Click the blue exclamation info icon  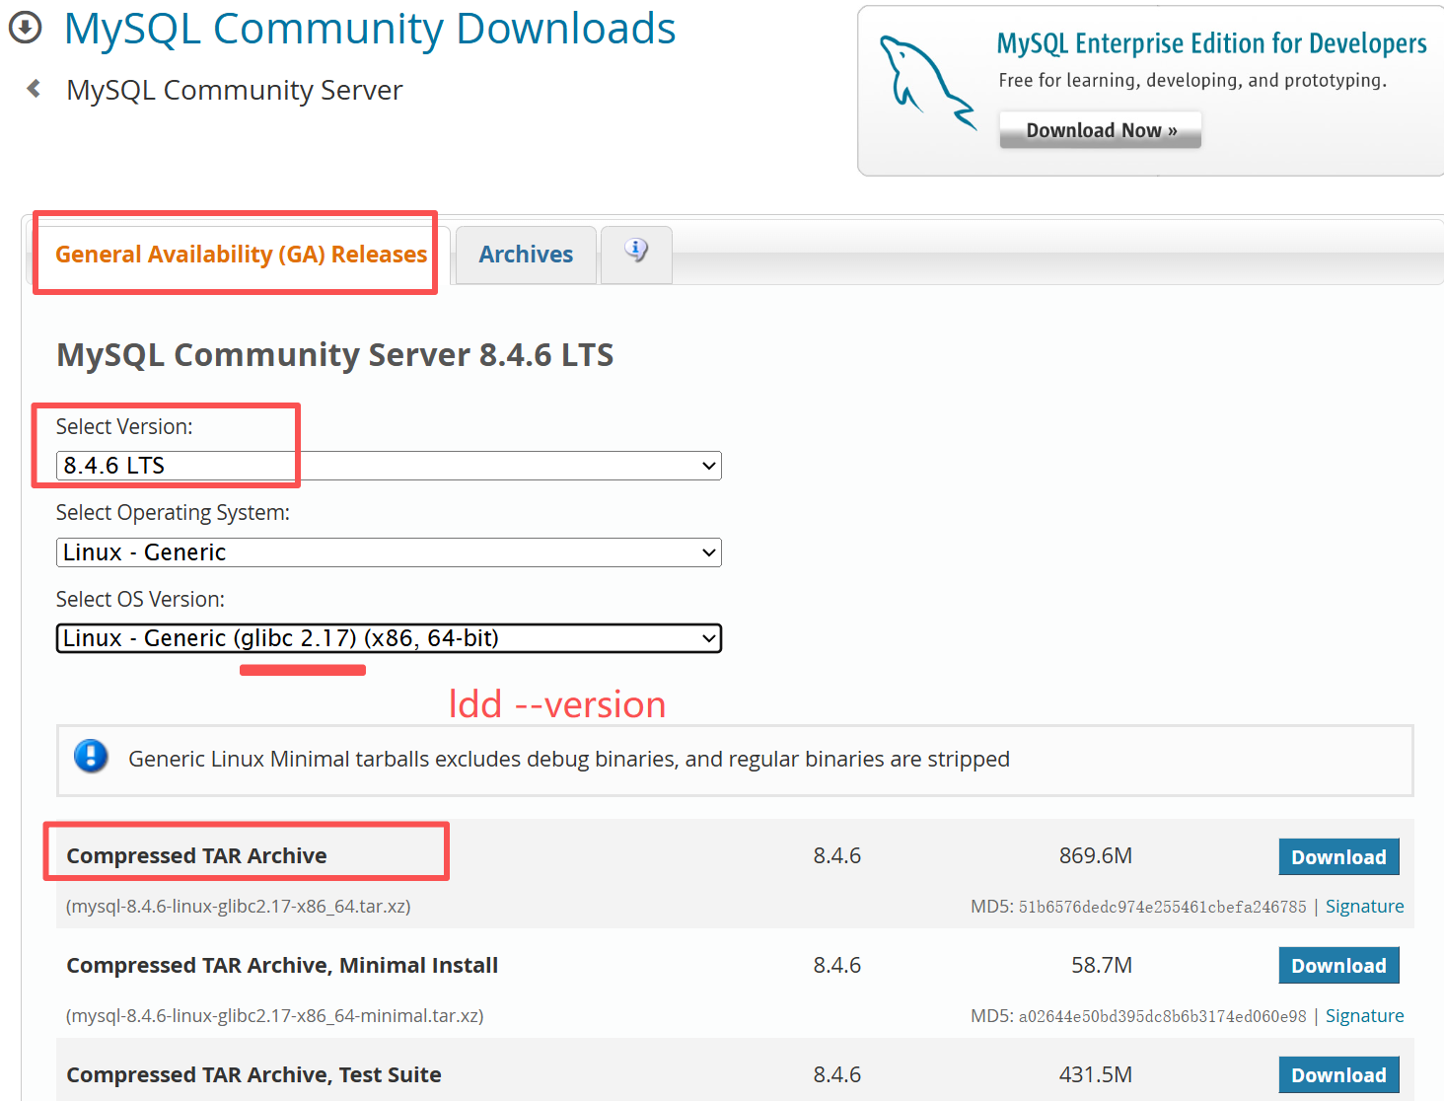91,757
